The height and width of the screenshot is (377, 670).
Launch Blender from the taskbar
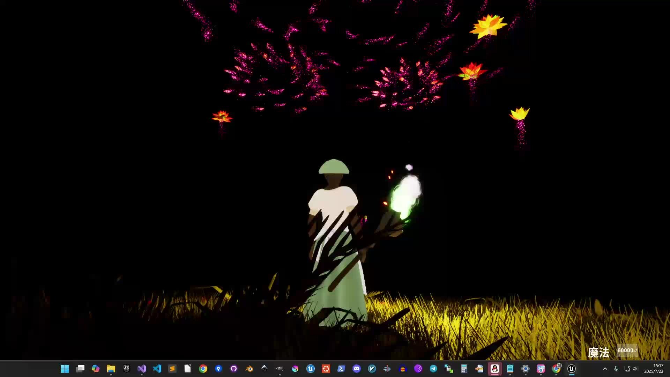pos(249,369)
